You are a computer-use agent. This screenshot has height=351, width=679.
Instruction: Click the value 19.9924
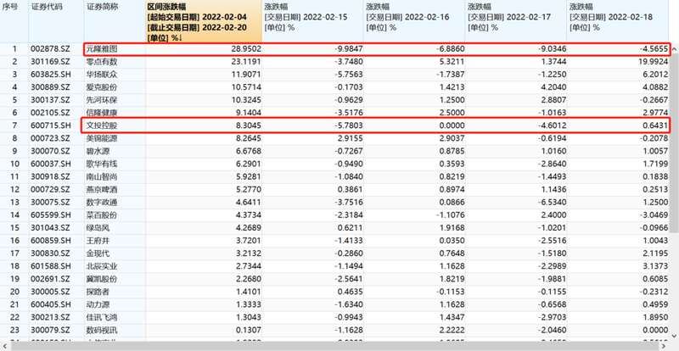tap(652, 62)
